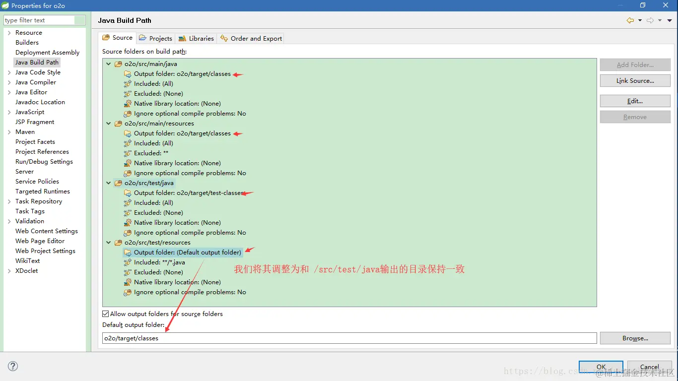The height and width of the screenshot is (381, 678).
Task: Open Run/Debug Settings page
Action: [x=44, y=162]
